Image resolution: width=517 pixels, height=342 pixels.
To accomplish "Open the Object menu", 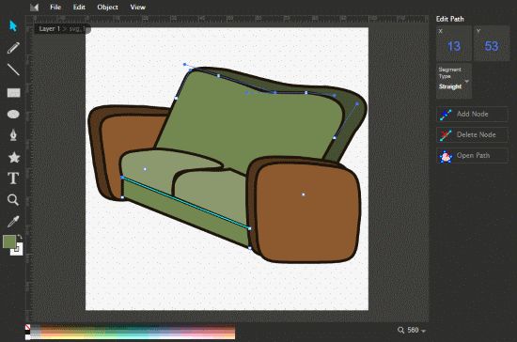I will coord(107,7).
